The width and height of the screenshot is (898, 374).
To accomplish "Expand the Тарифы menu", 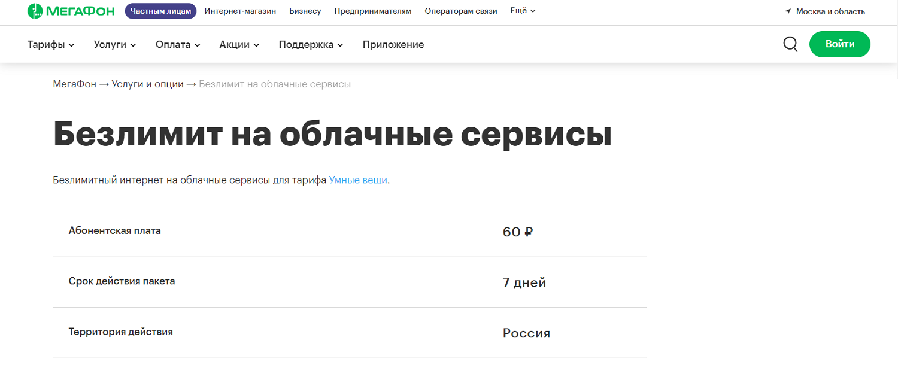I will tap(51, 44).
